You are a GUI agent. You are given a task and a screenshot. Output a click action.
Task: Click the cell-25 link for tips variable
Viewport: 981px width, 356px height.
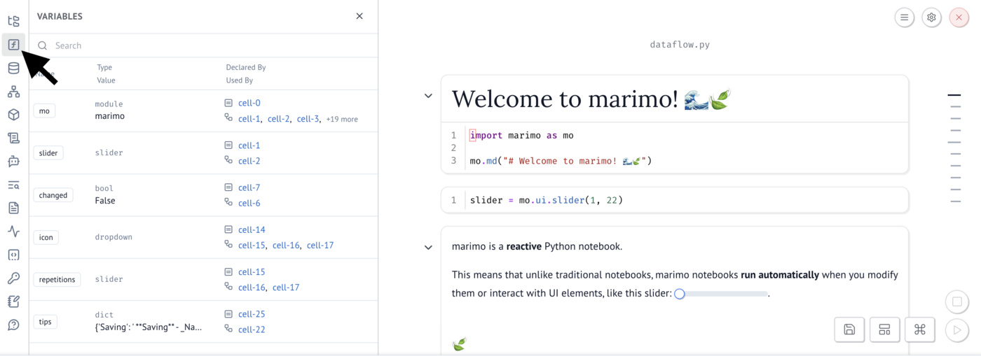(x=252, y=314)
